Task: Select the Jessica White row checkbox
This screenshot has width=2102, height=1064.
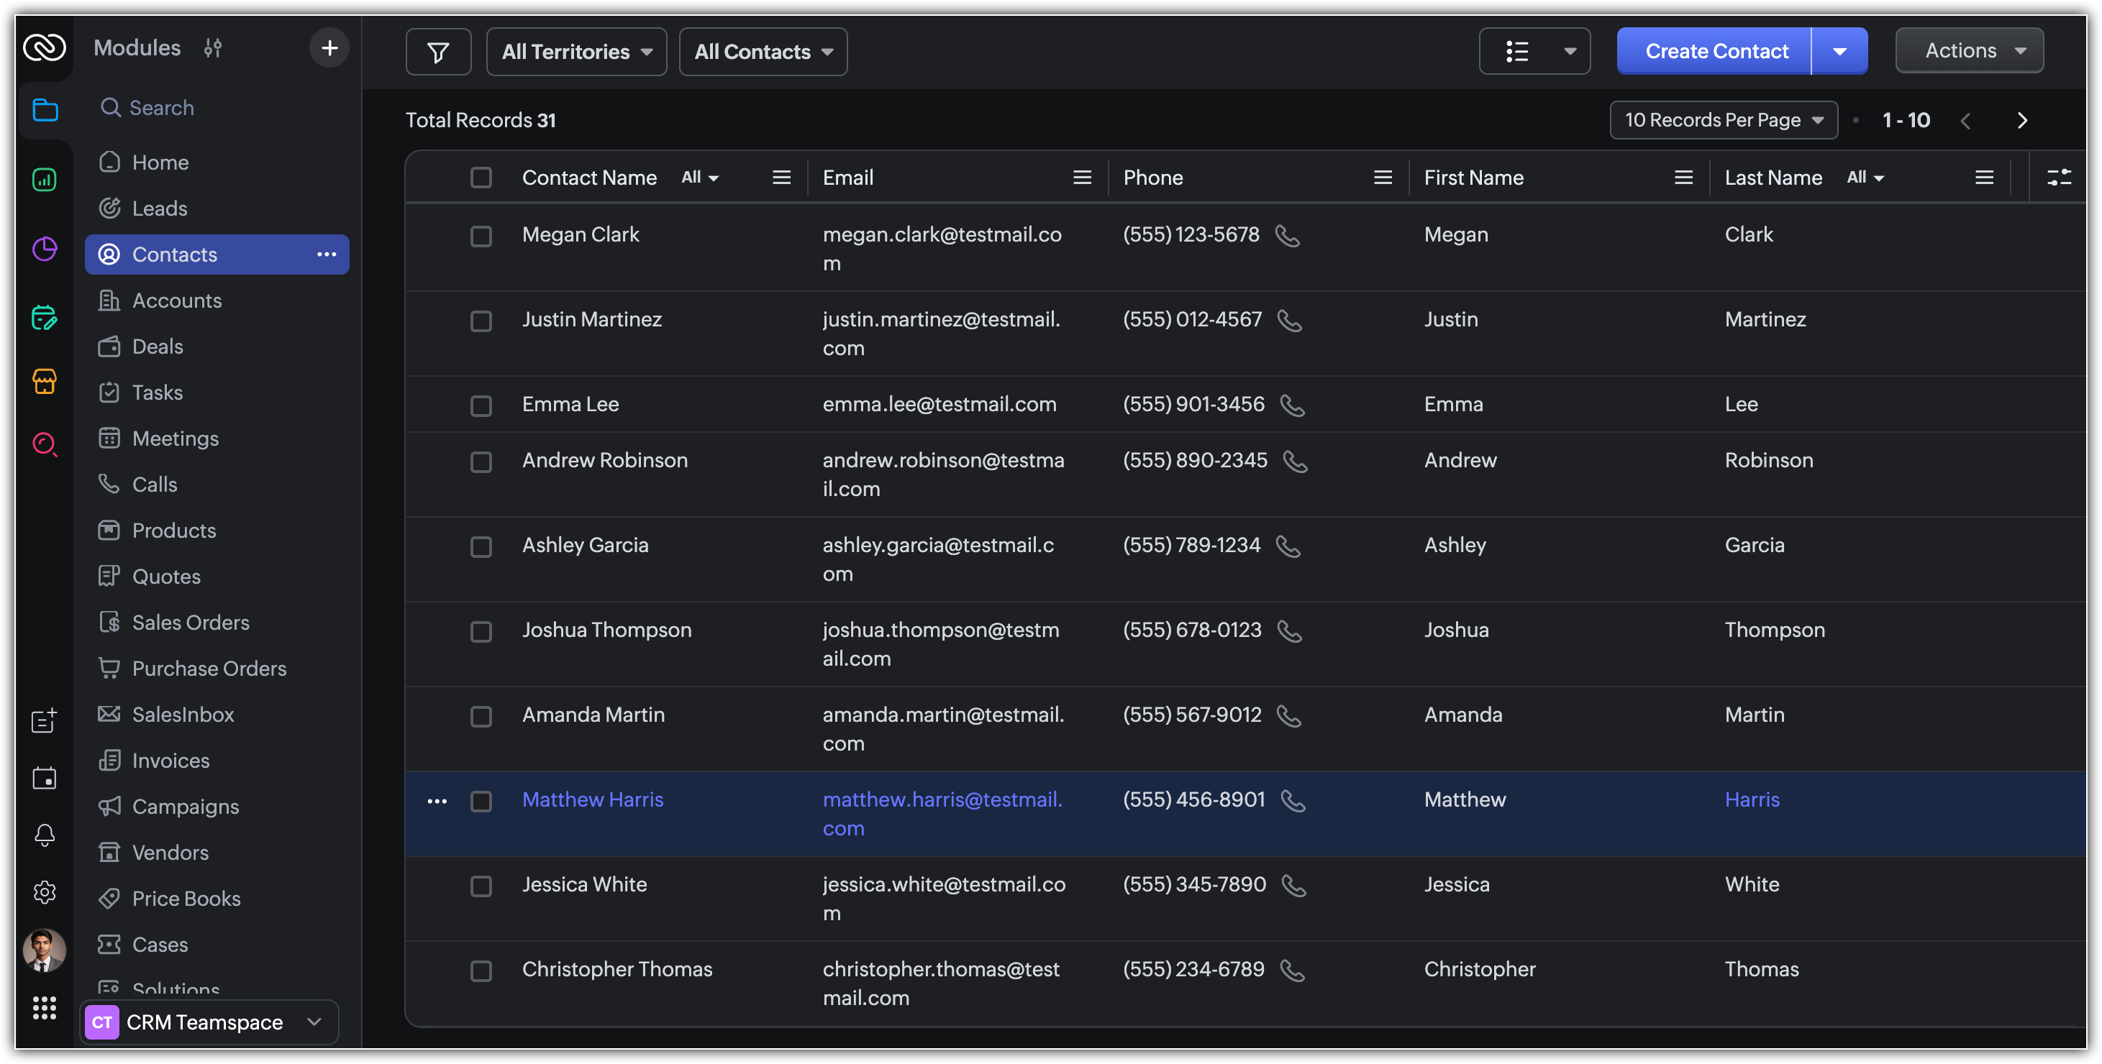Action: click(x=481, y=886)
